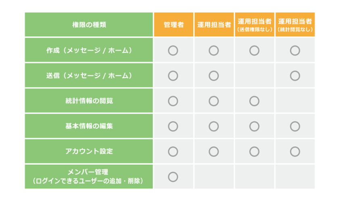The height and width of the screenshot is (201, 339).
Task: Click the メンバー管理 row label
Action: click(89, 176)
